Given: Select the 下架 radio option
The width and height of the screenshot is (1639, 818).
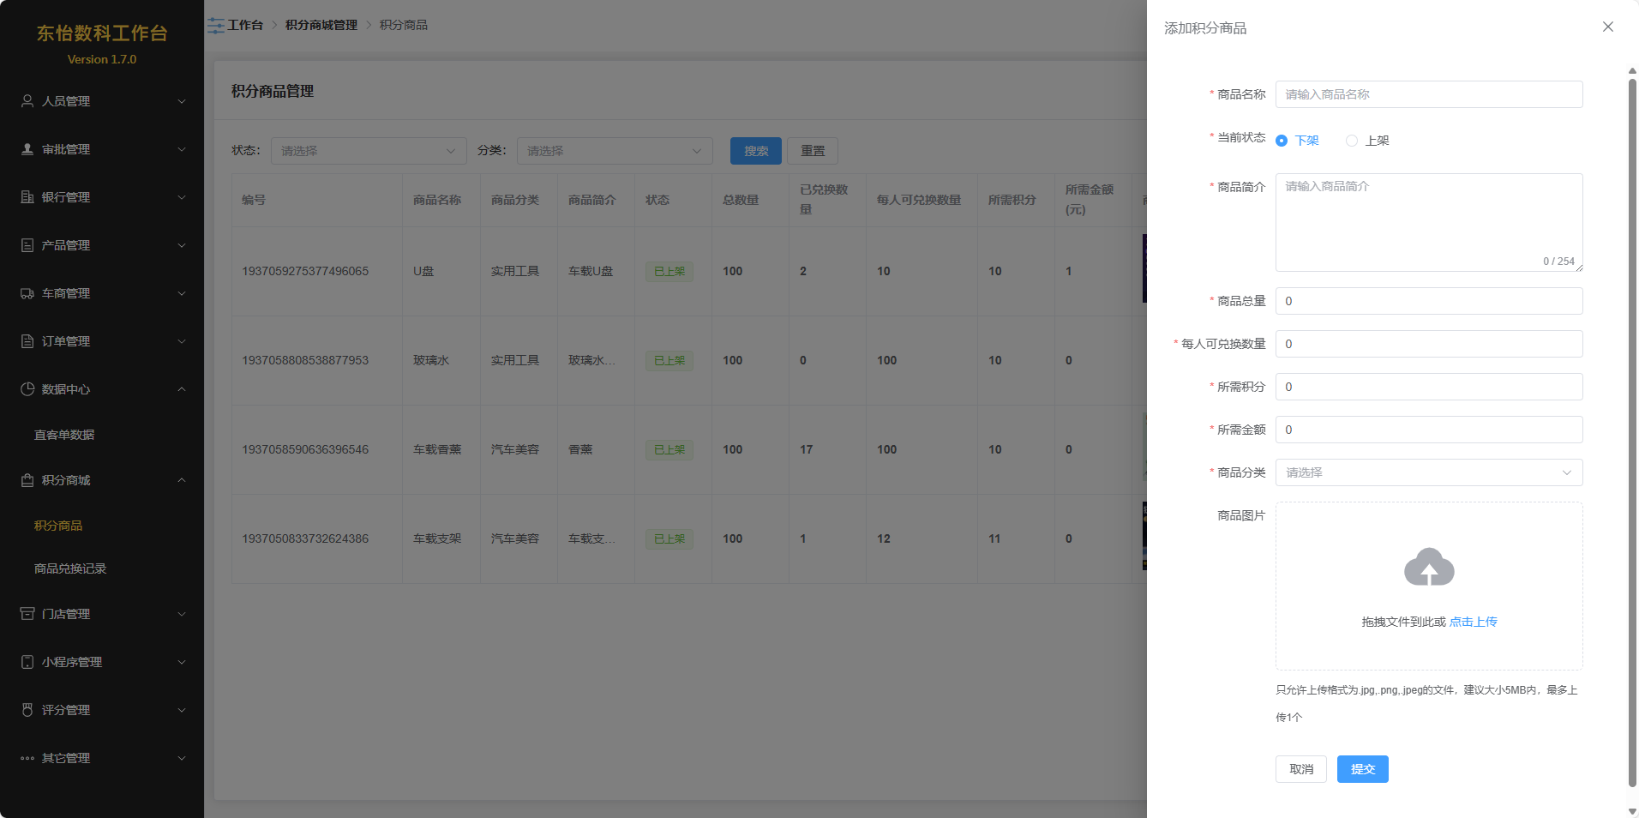Looking at the screenshot, I should coord(1282,141).
